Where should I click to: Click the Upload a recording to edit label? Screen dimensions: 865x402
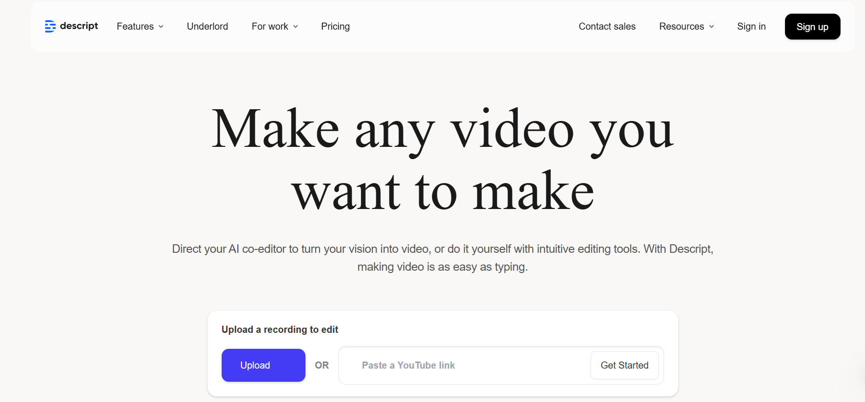(280, 330)
